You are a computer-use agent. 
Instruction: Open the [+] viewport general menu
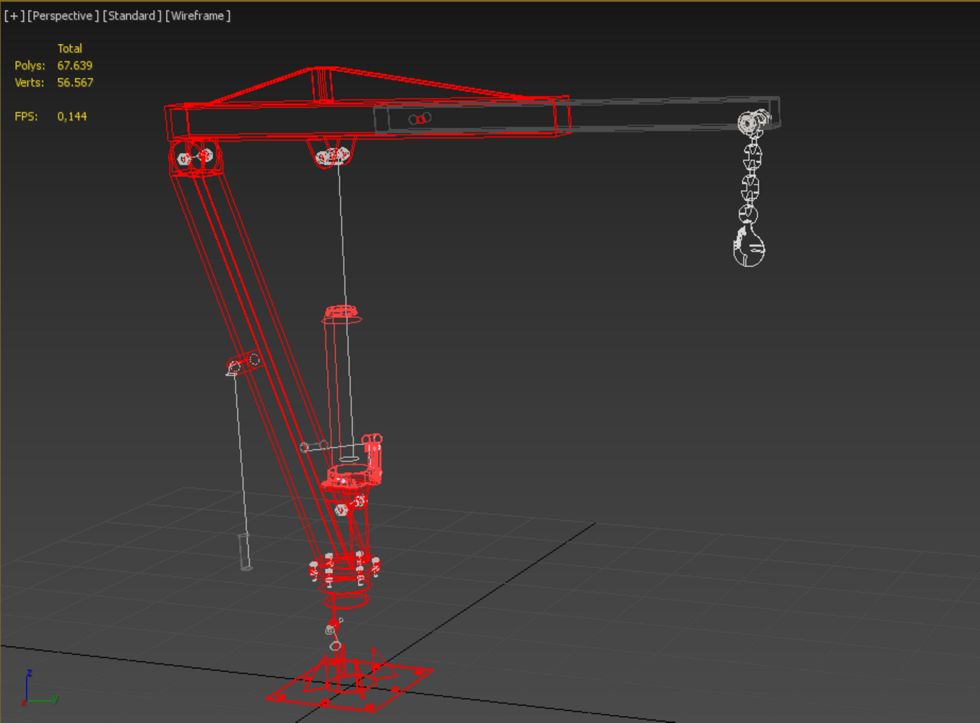pos(14,16)
